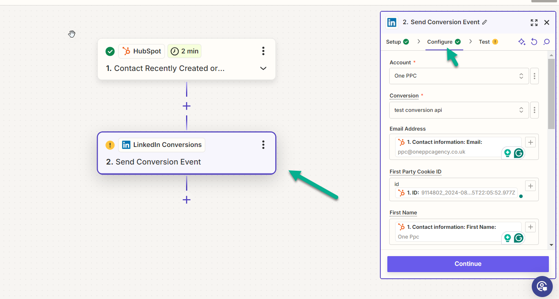Click the lightbulb suggestion icon in Email Address field

tap(508, 153)
